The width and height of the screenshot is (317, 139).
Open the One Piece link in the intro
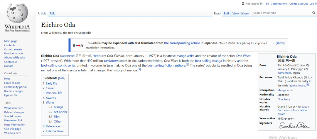click(x=243, y=56)
